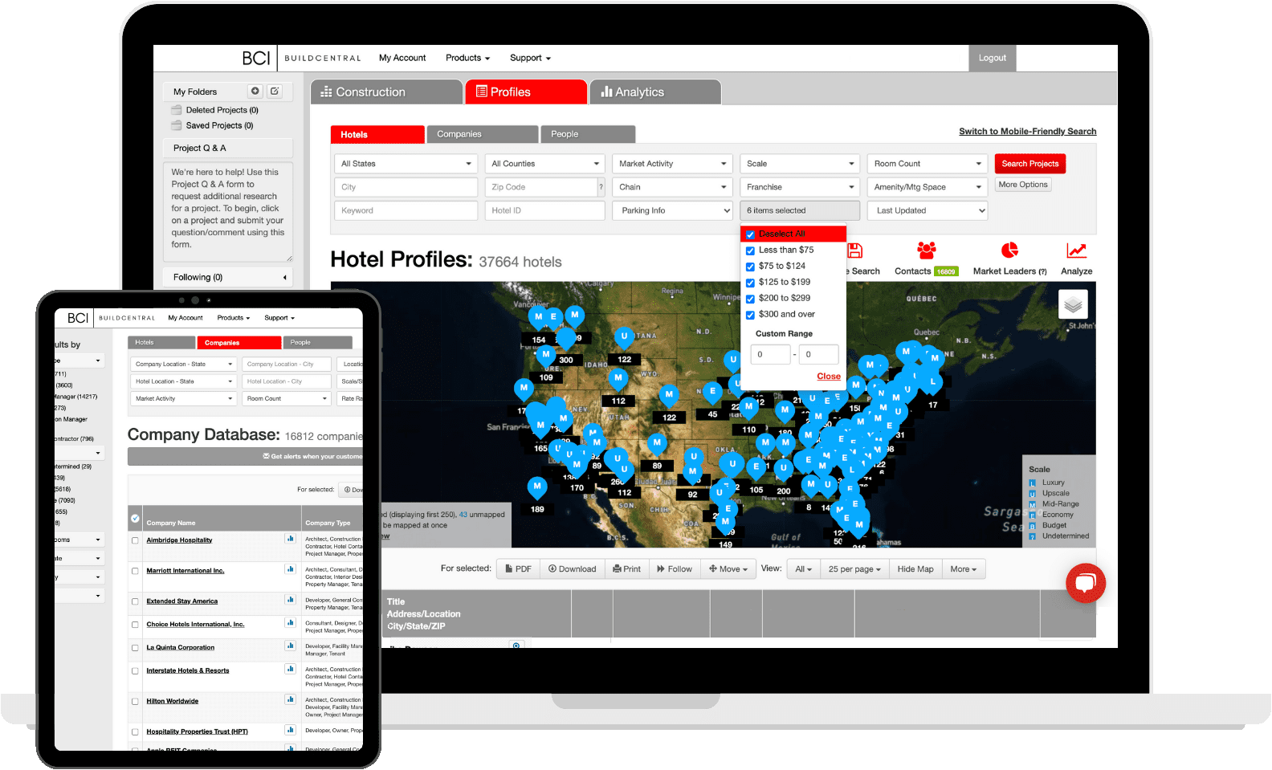The image size is (1272, 770).
Task: Click the Analyze line chart icon
Action: tap(1076, 251)
